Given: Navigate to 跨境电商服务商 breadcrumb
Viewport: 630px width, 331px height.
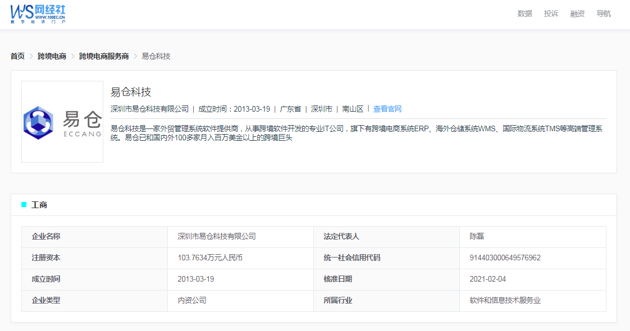Looking at the screenshot, I should pos(104,56).
